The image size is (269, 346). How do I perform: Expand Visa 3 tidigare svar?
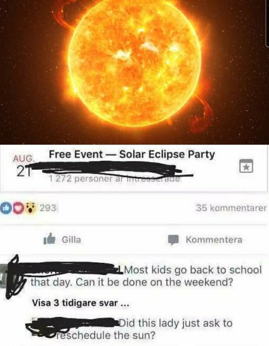pyautogui.click(x=80, y=303)
